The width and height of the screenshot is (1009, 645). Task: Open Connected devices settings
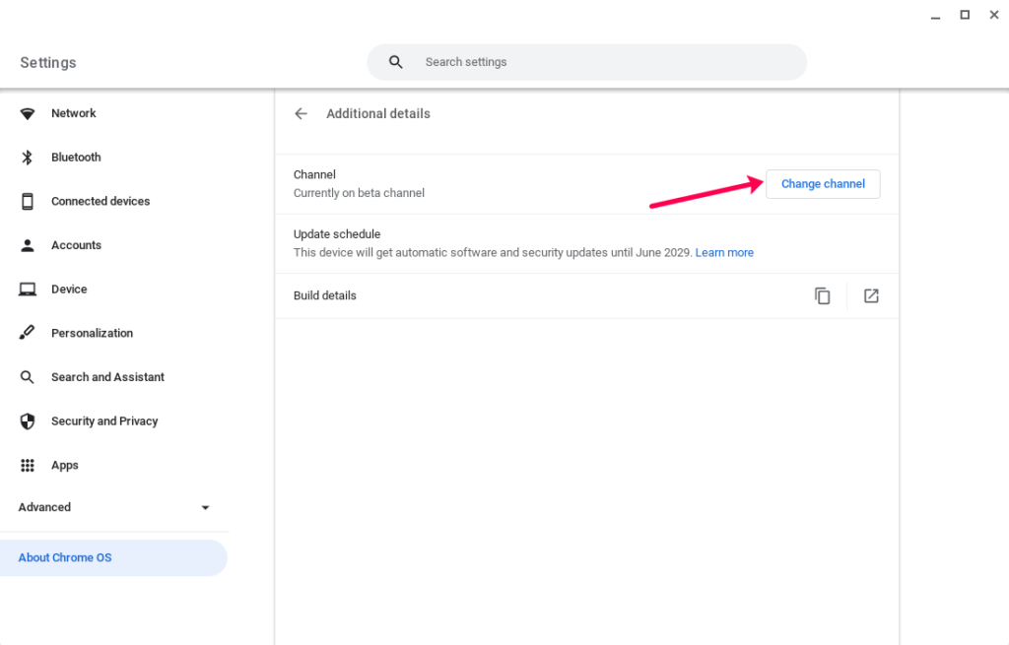101,201
